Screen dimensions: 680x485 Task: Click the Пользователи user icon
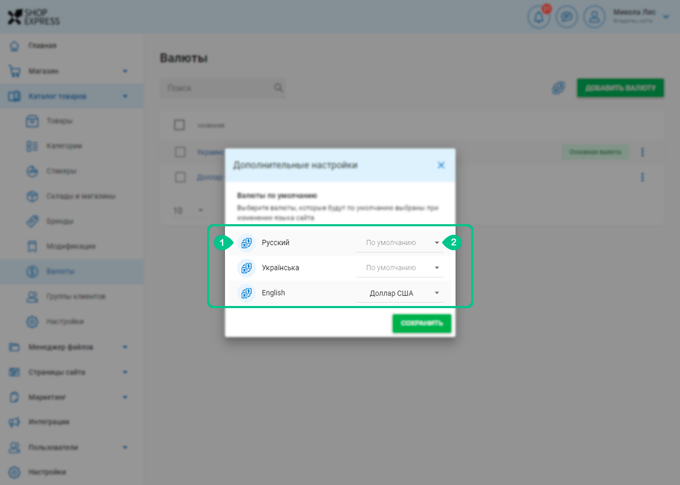(x=15, y=447)
